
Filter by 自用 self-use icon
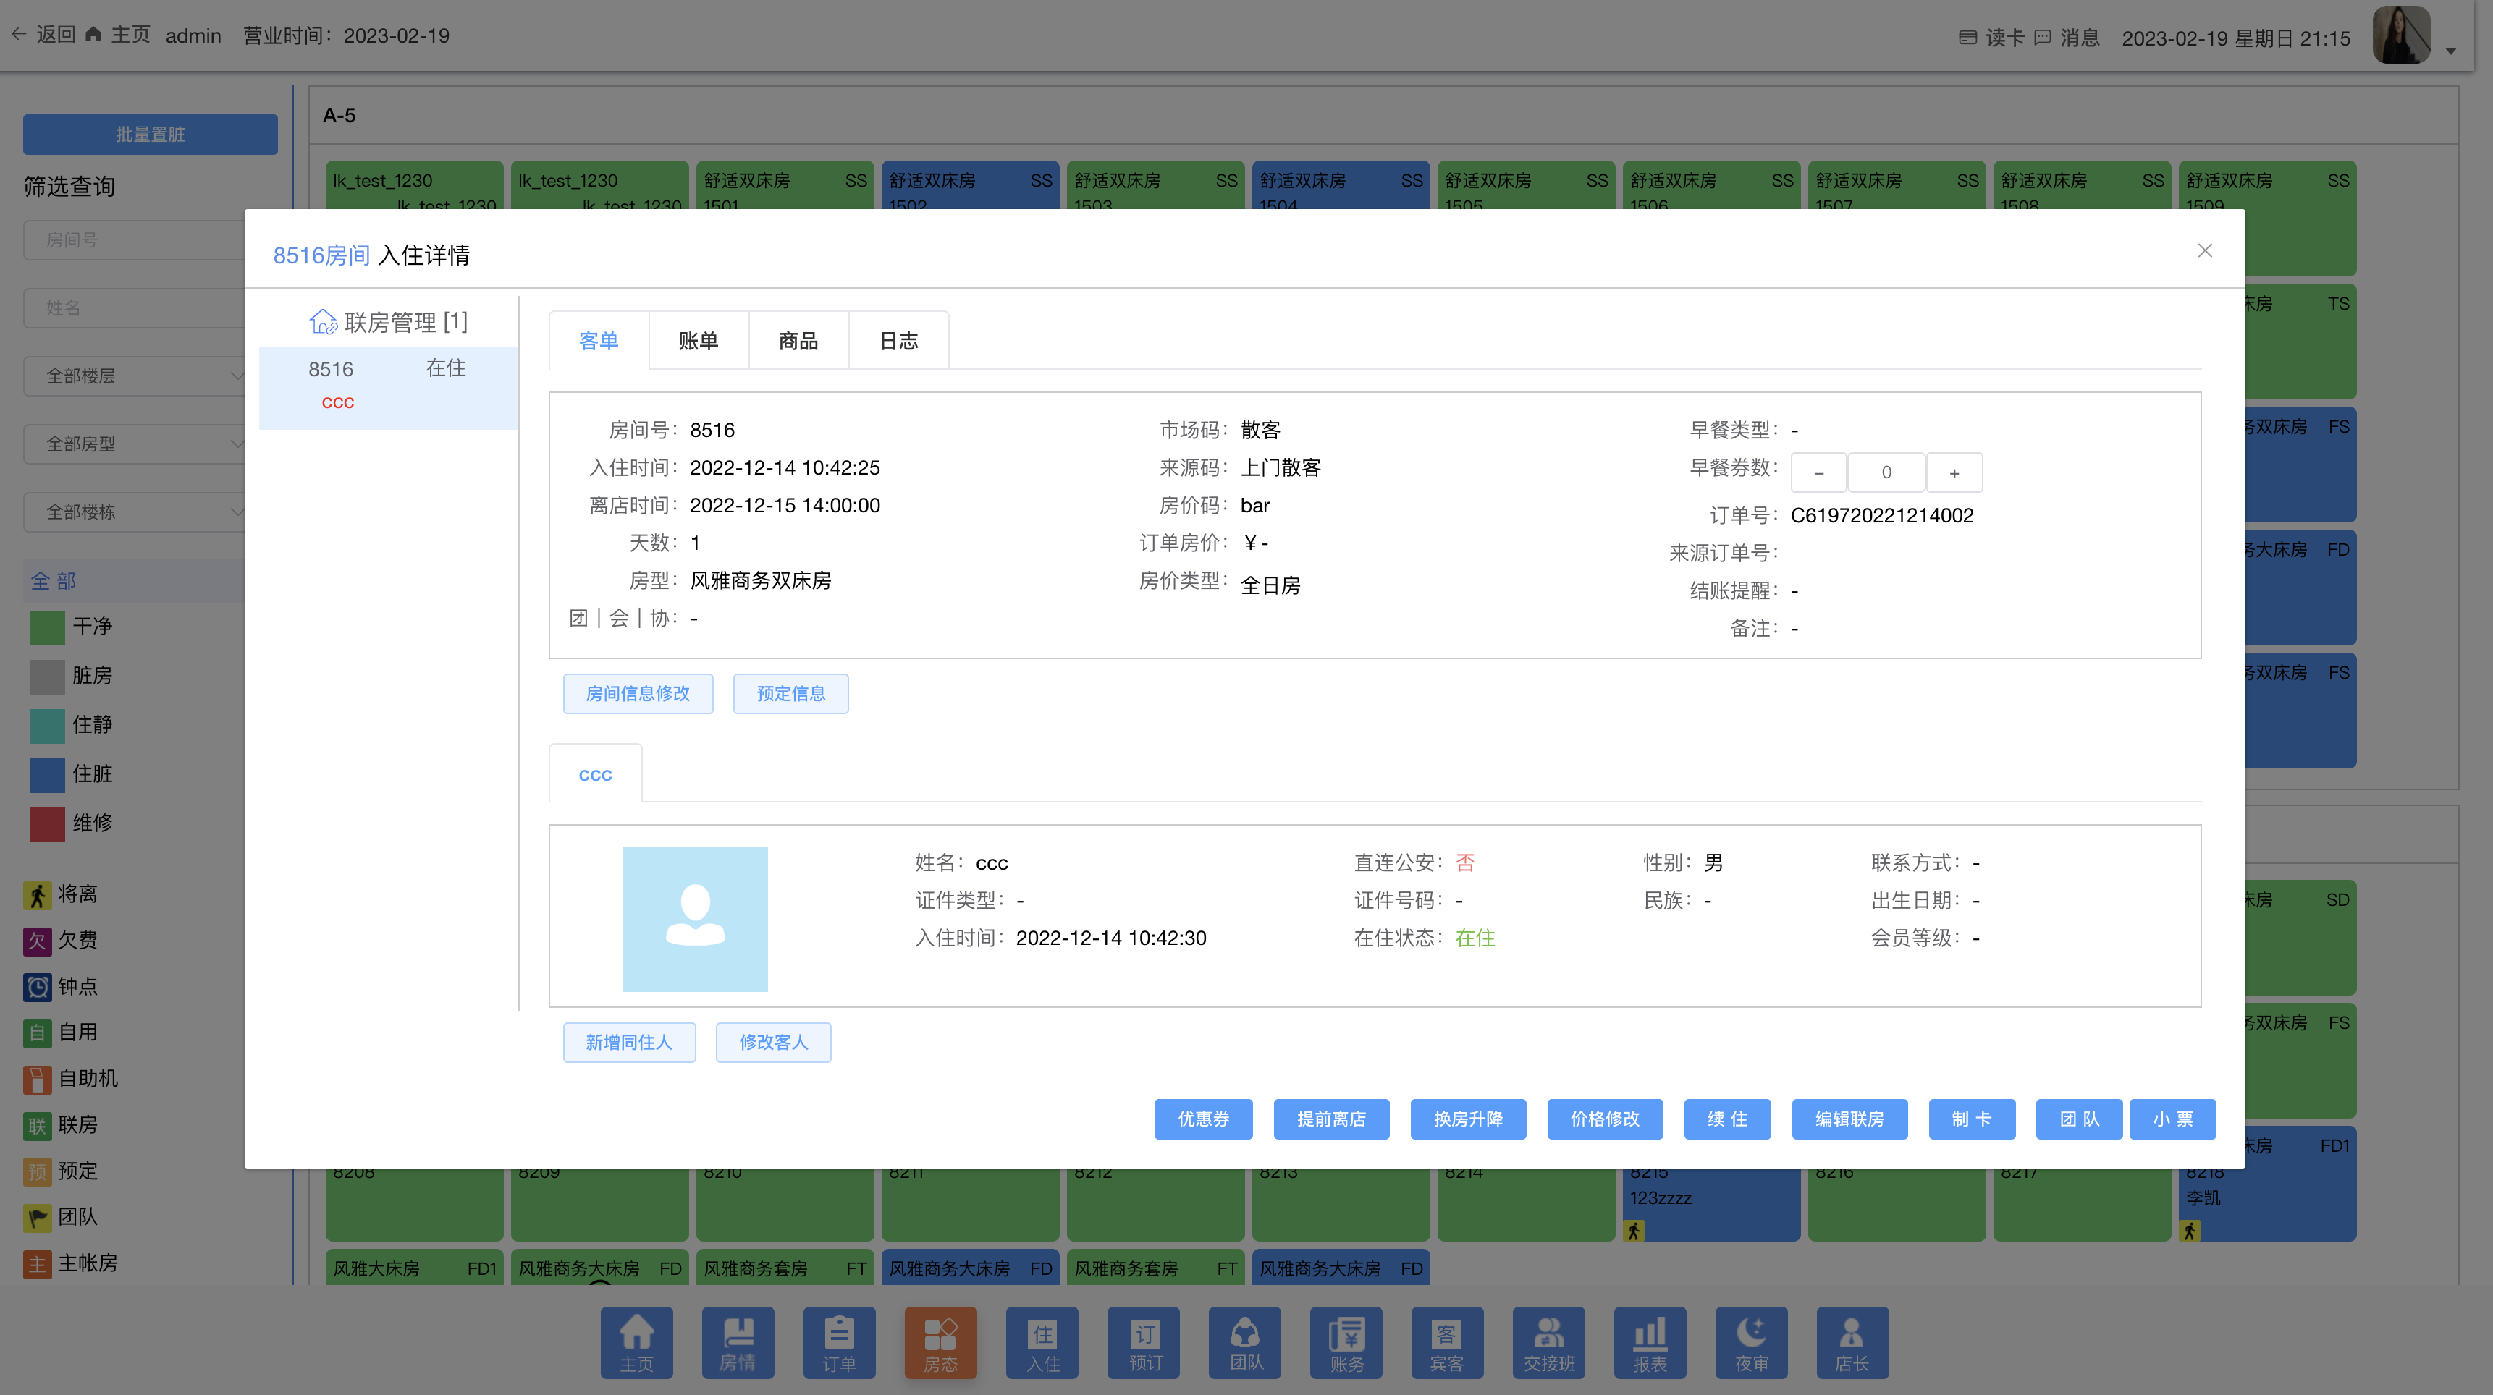click(x=37, y=1033)
